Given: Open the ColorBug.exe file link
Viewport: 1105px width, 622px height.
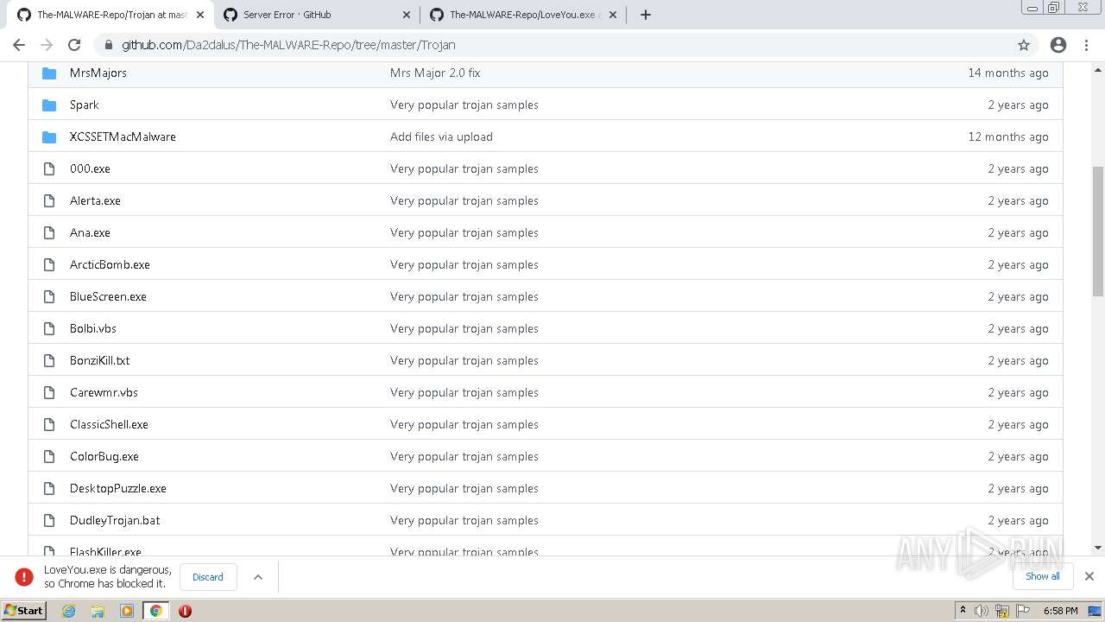Looking at the screenshot, I should [x=104, y=456].
